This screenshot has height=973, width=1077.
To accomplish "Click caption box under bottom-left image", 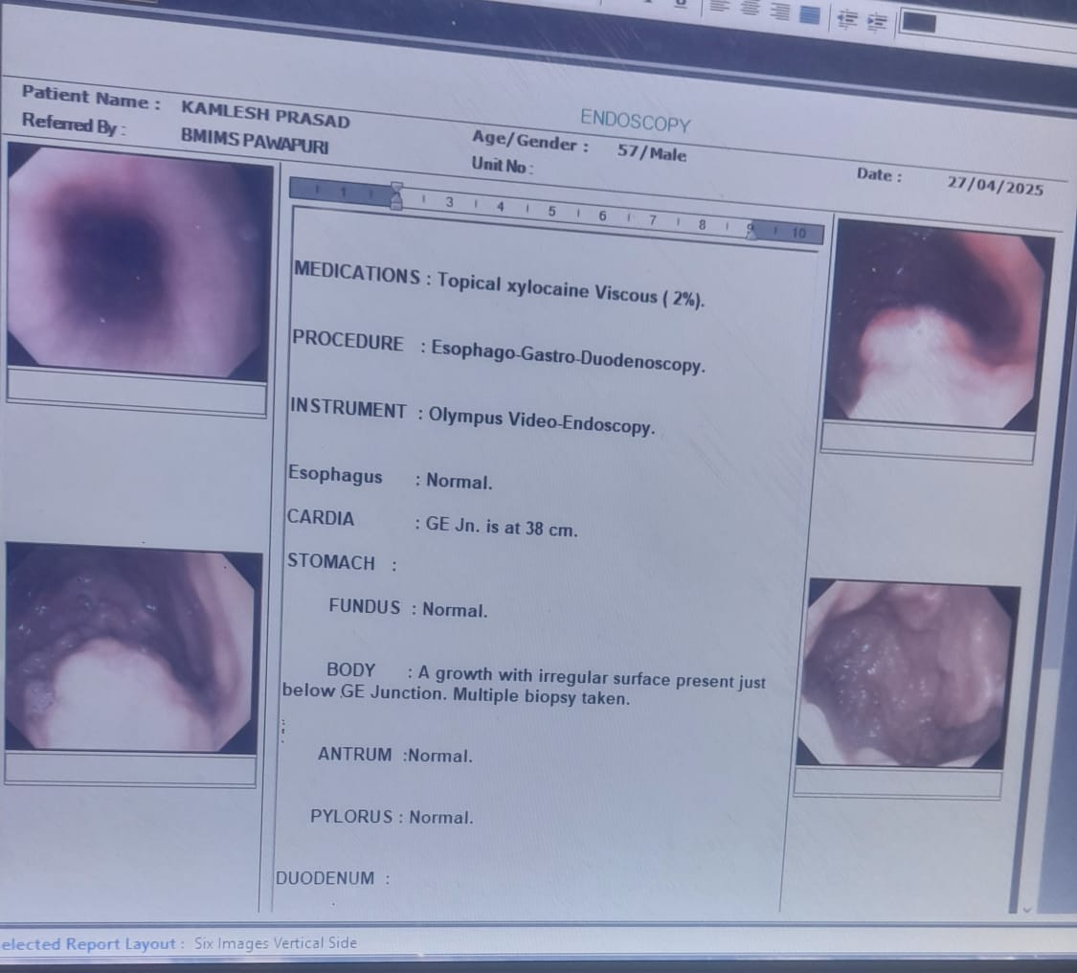I will [x=130, y=769].
